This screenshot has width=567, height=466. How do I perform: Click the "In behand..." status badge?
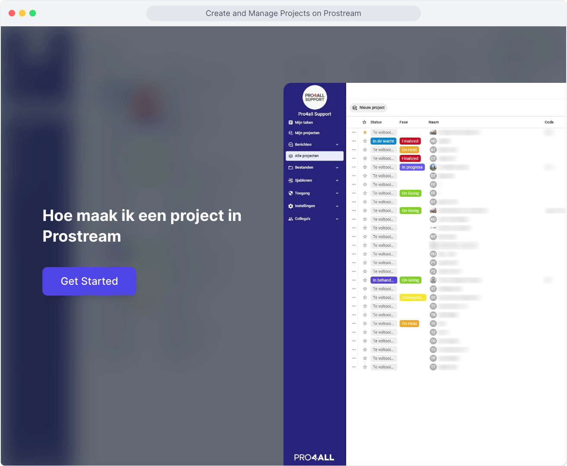[x=384, y=280]
